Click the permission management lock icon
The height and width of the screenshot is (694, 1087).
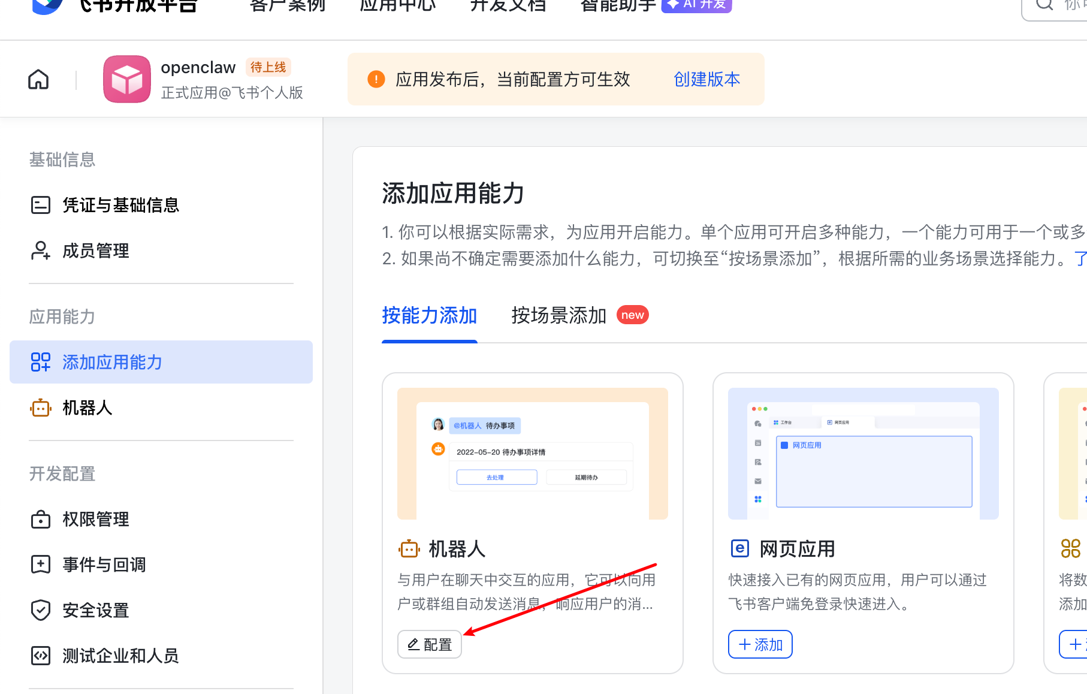point(41,519)
